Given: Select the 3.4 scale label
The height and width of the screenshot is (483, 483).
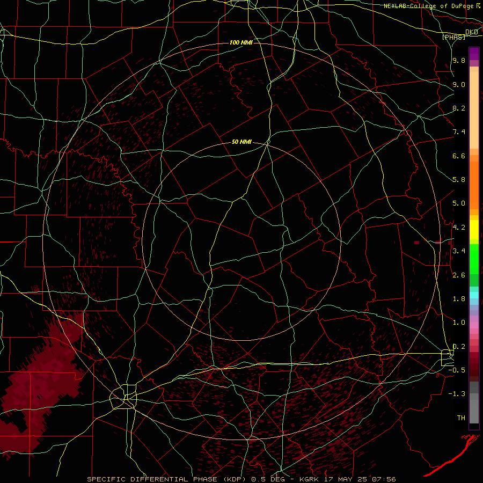Looking at the screenshot, I should tap(459, 251).
